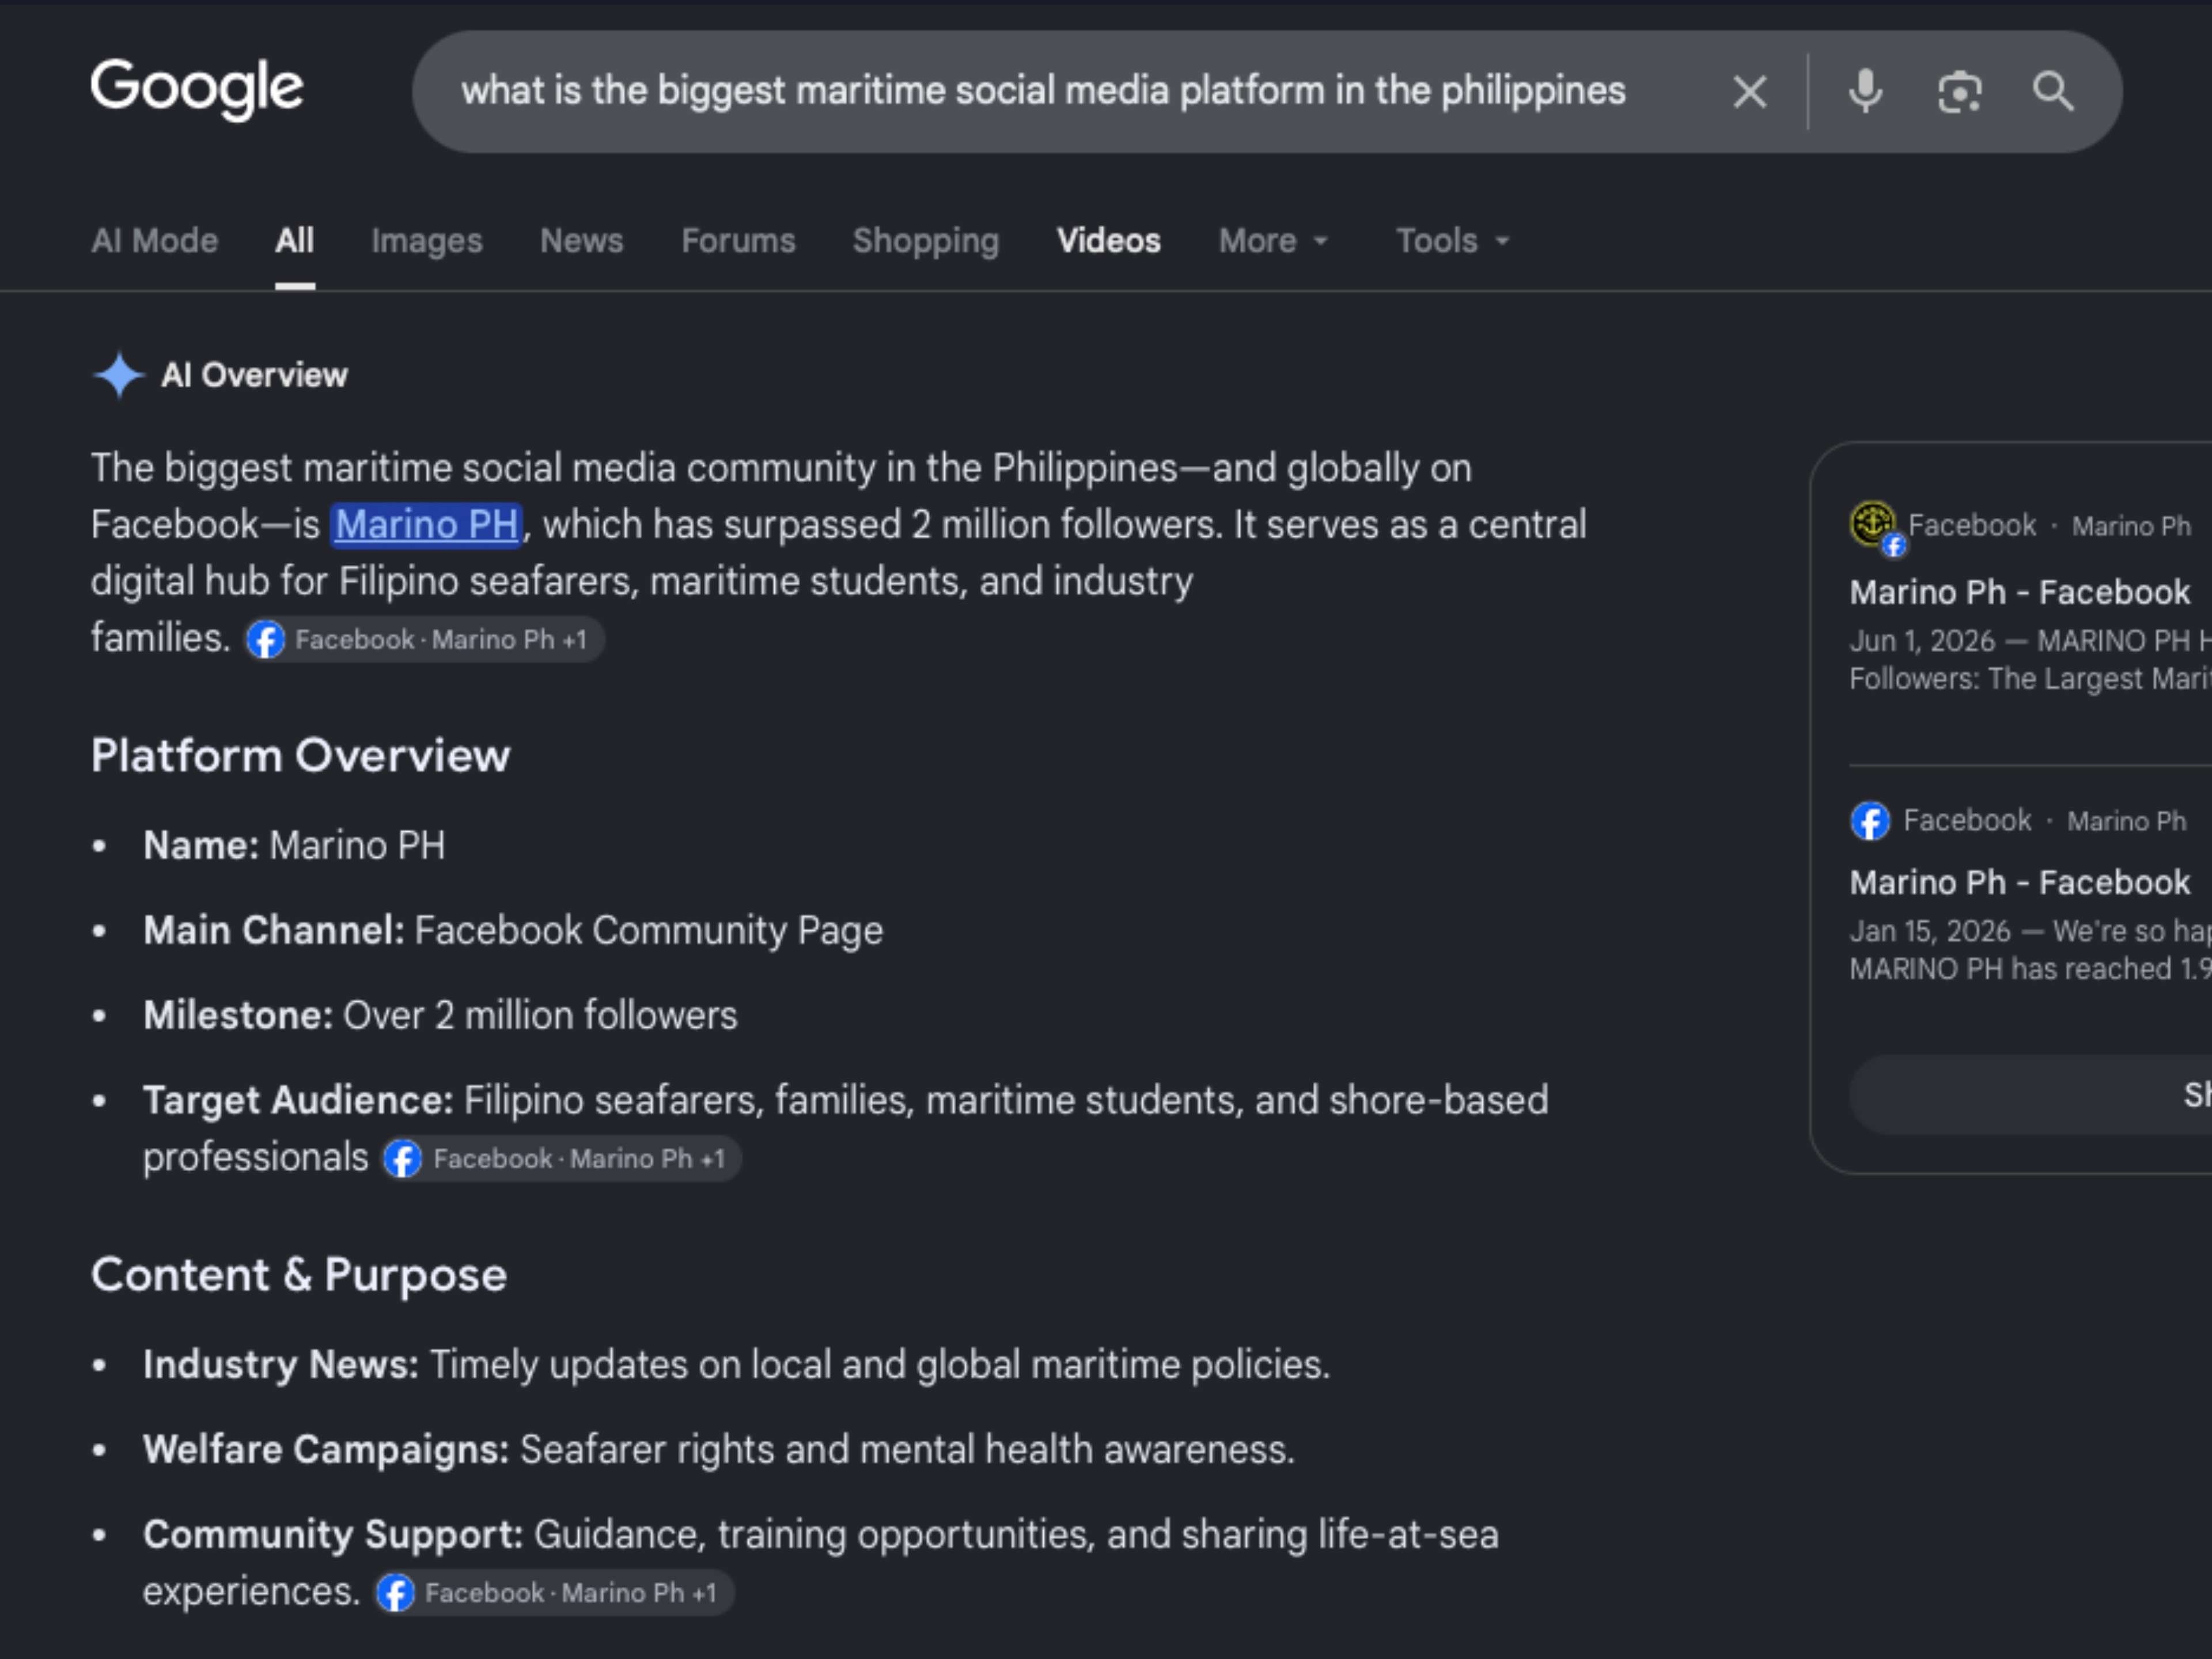Open the Tools dropdown
Screen dimensions: 2212x1659
pyautogui.click(x=1452, y=241)
